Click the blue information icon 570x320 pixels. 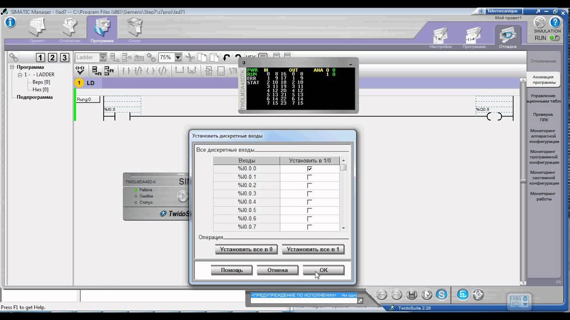click(x=10, y=23)
